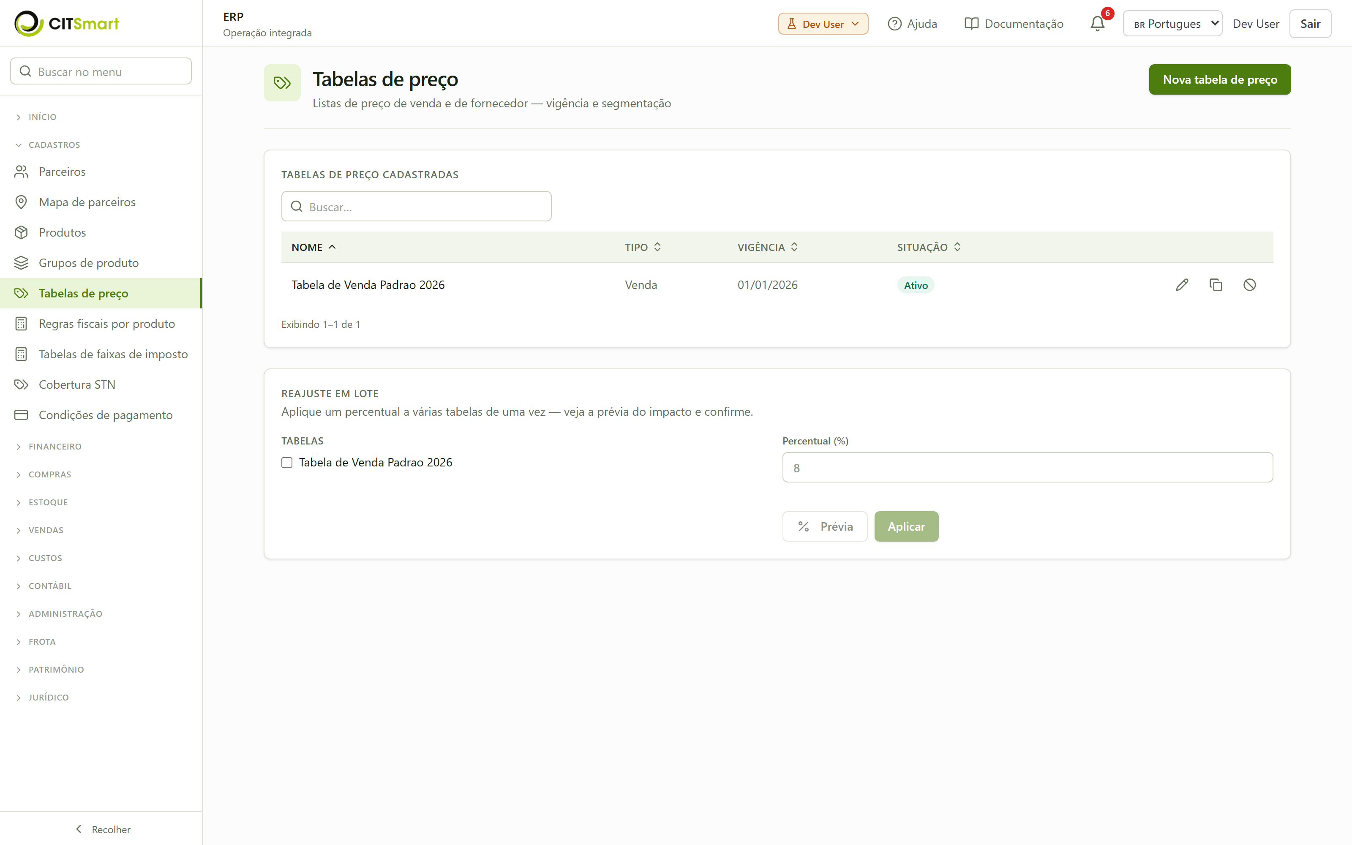Click the Condições de pagamento card icon

[x=21, y=414]
